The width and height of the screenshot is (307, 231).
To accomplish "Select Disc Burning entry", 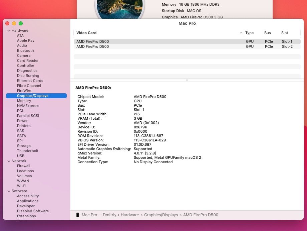I will tap(28, 76).
